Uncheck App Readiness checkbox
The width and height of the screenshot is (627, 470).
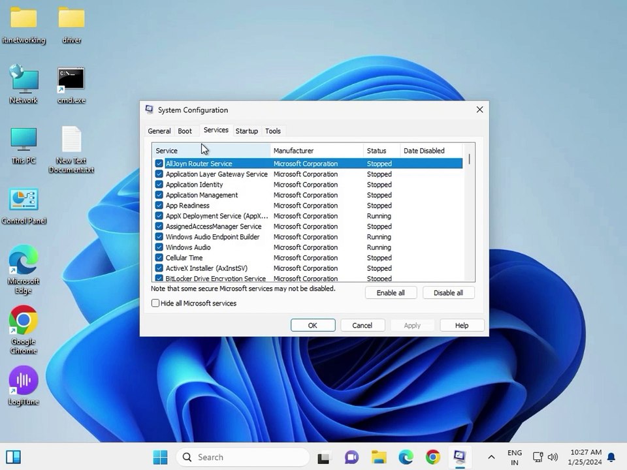coord(159,205)
